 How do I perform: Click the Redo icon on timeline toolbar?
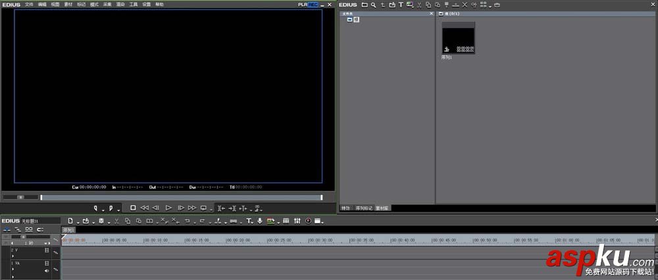coord(202,221)
